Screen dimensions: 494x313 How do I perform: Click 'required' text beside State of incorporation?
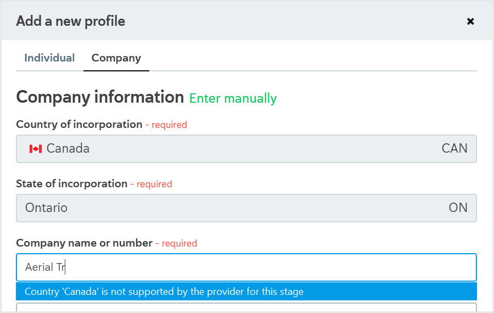[154, 184]
